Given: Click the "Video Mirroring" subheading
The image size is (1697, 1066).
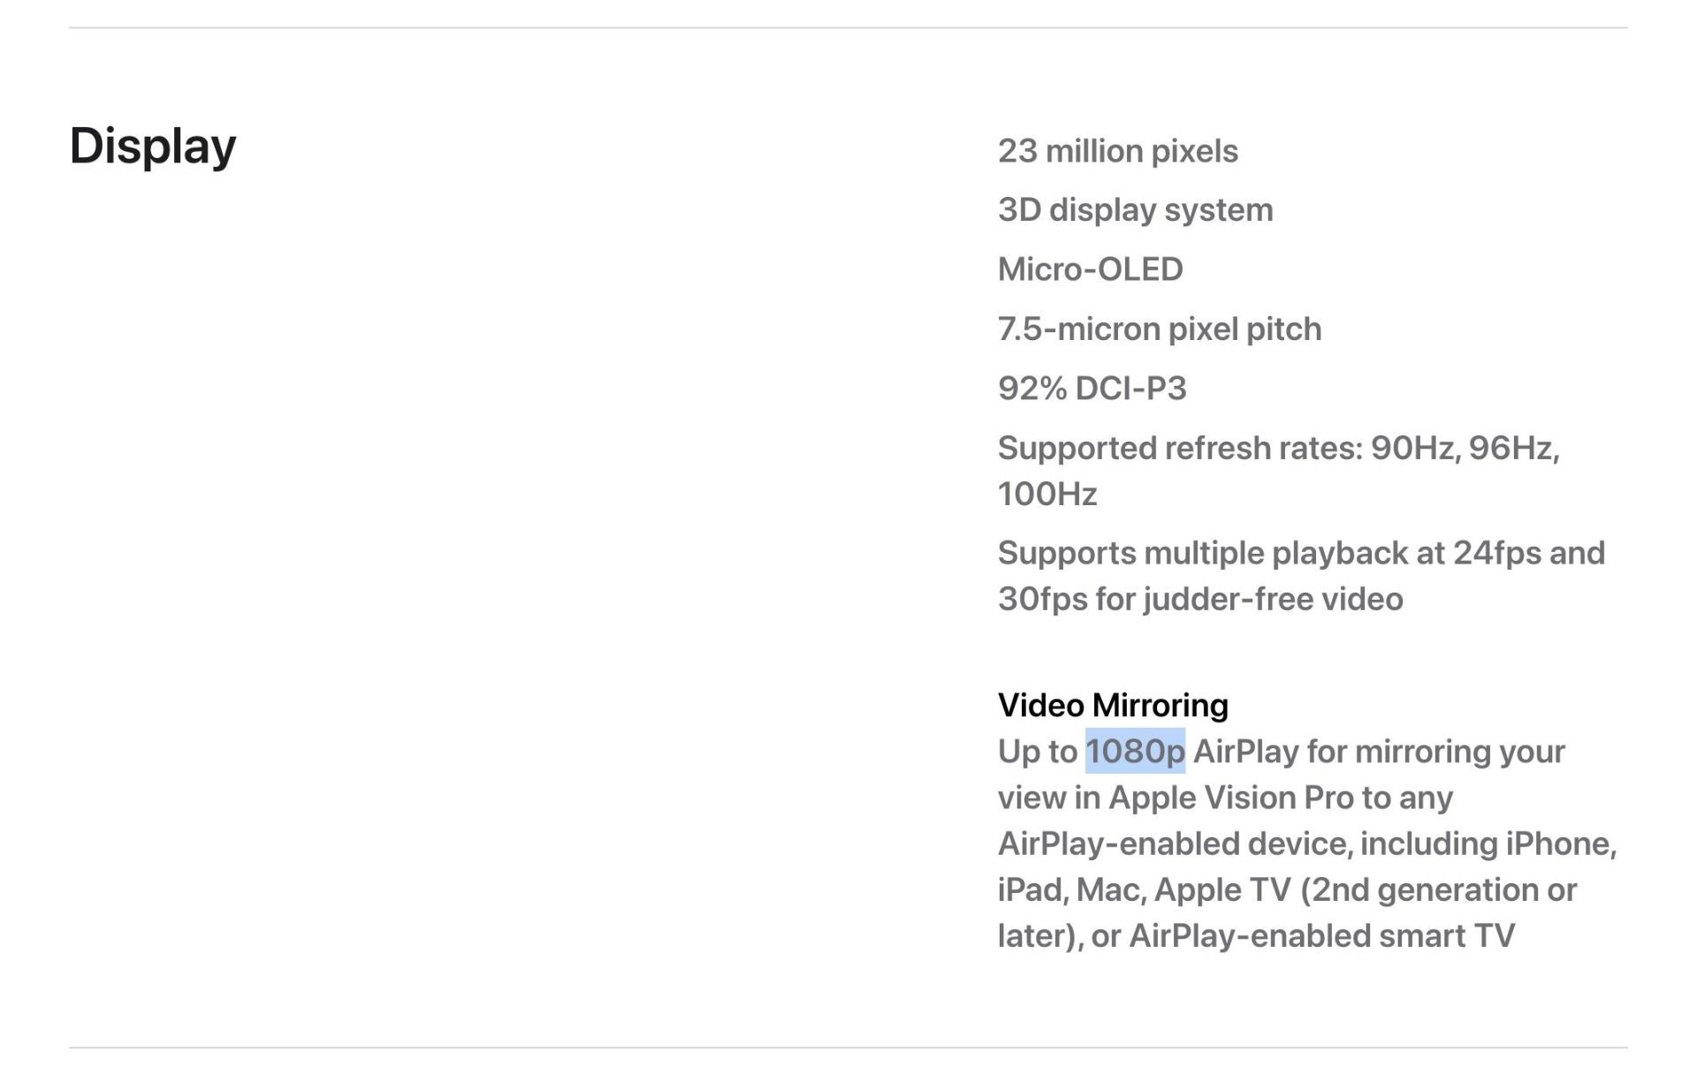Looking at the screenshot, I should point(1113,706).
